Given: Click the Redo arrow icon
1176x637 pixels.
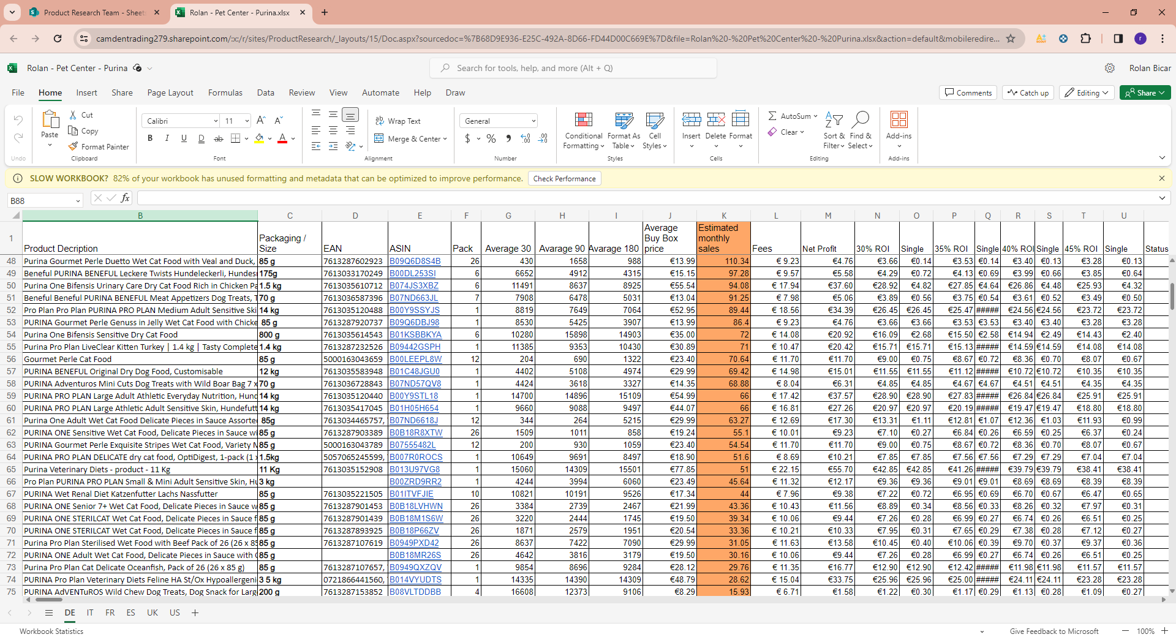Looking at the screenshot, I should point(18,138).
